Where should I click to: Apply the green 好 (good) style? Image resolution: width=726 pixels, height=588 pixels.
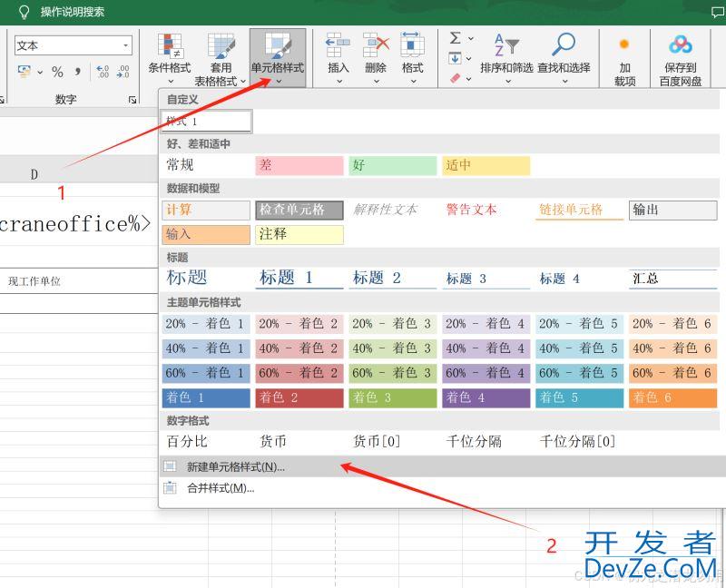393,165
